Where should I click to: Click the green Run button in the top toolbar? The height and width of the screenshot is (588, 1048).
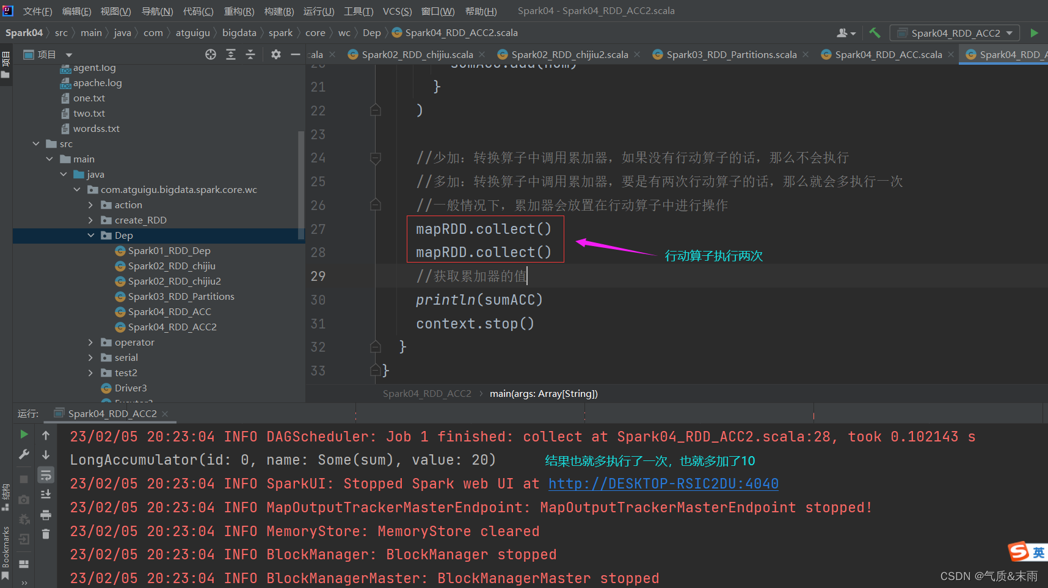(1034, 33)
